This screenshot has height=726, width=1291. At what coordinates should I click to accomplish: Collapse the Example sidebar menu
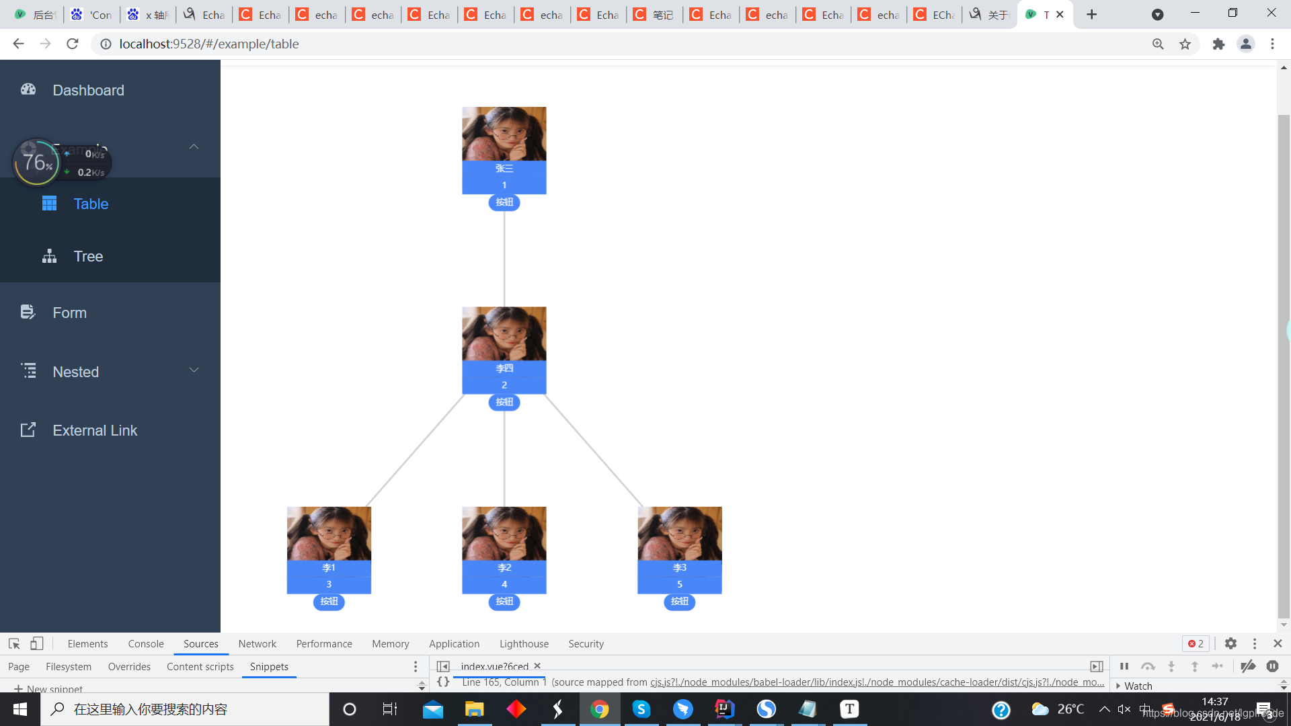click(x=194, y=147)
